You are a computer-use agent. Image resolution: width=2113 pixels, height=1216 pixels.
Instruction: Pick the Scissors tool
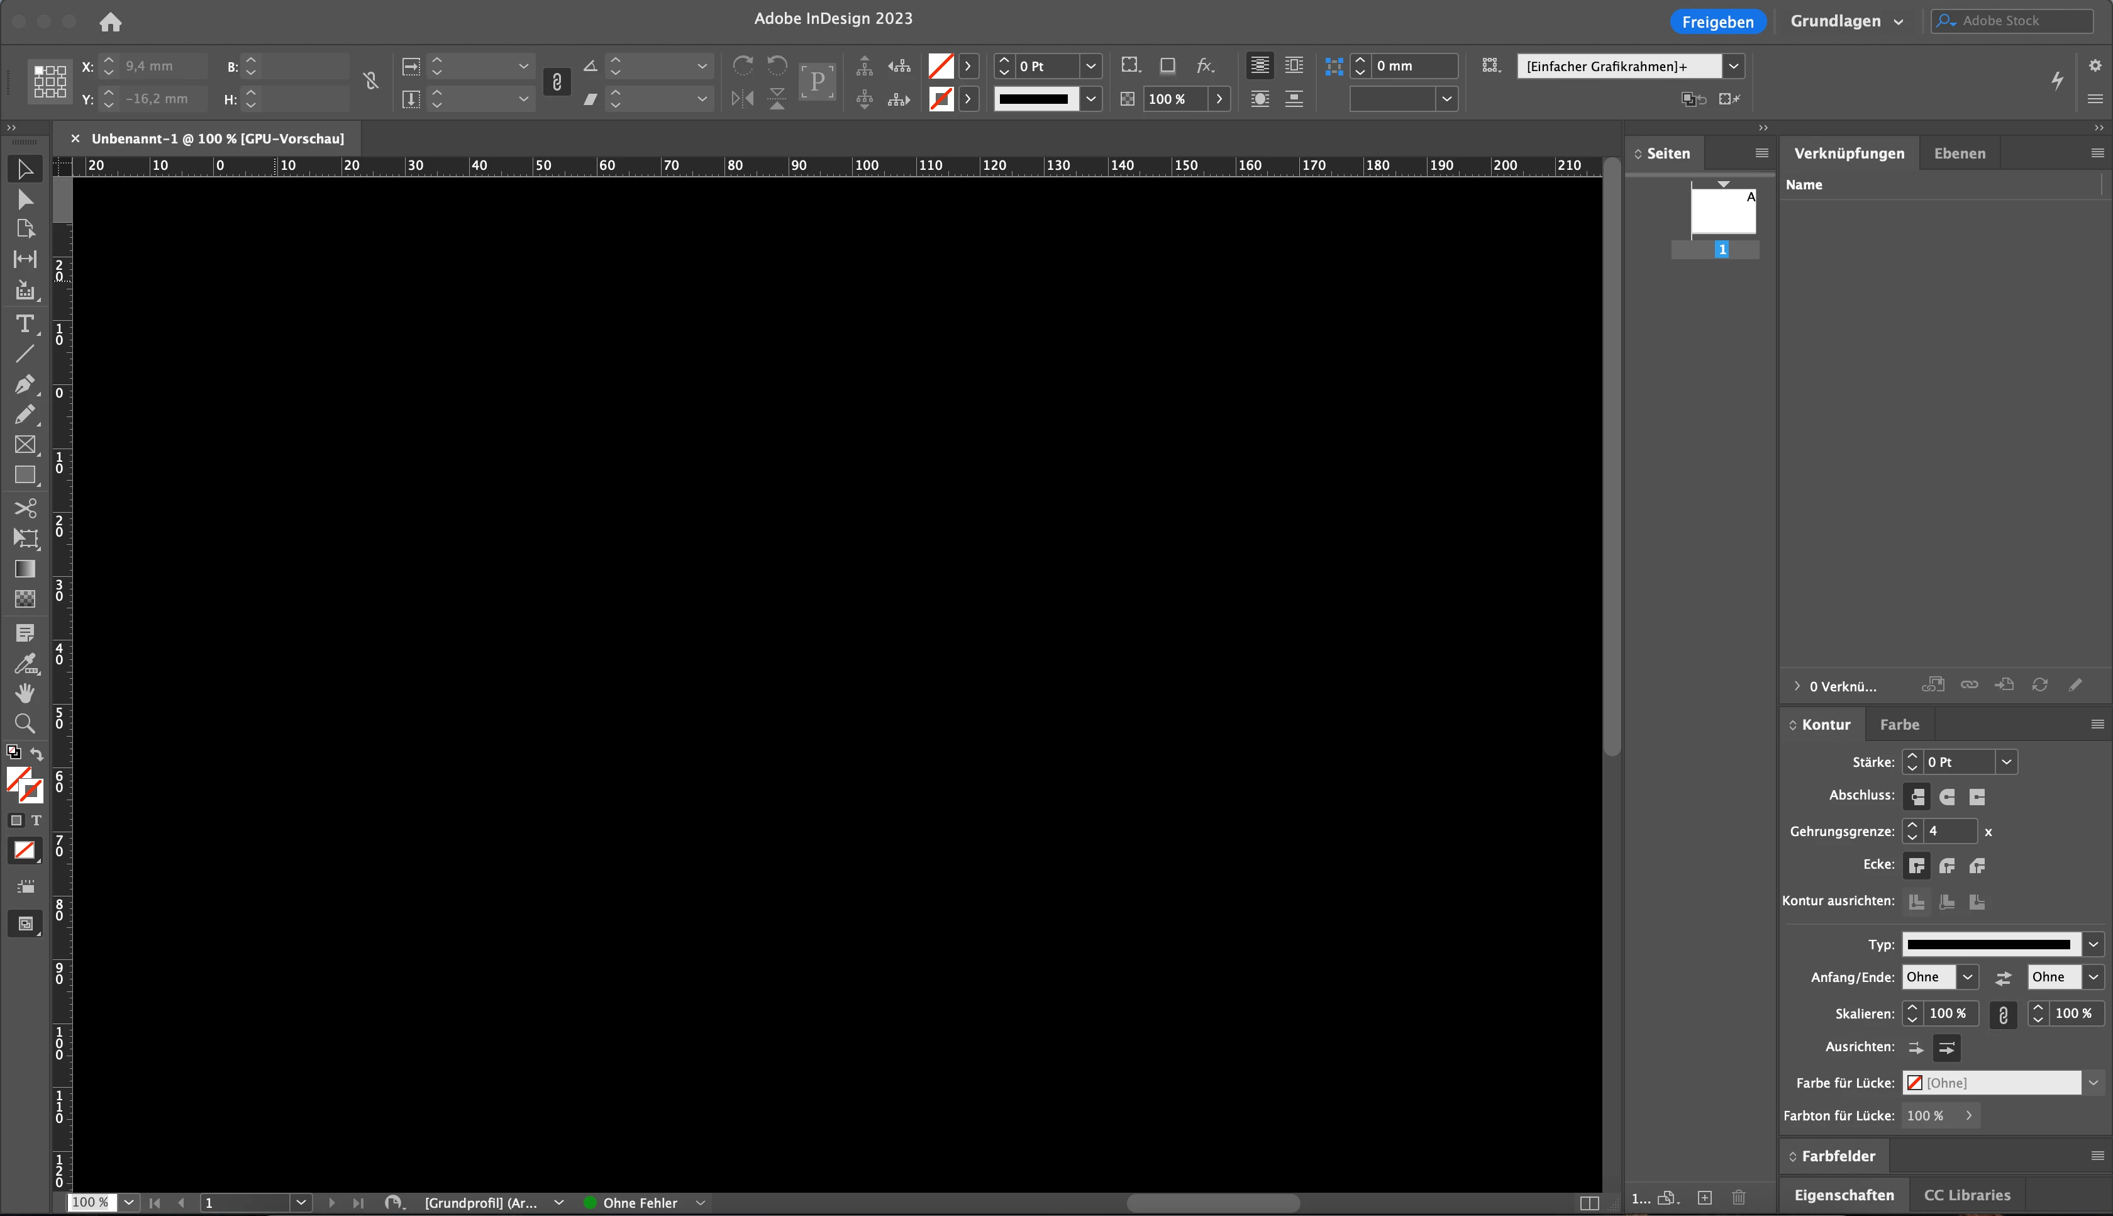25,508
